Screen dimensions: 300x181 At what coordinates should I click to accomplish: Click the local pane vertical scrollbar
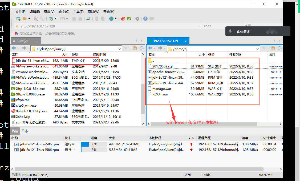143,99
